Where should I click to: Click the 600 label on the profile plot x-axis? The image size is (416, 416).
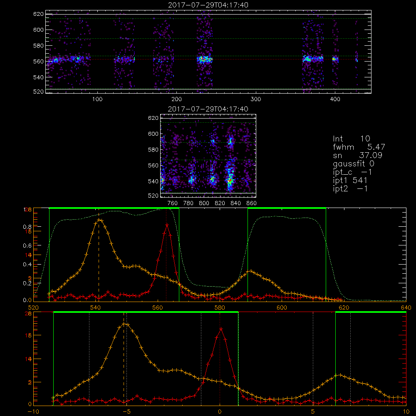282,307
